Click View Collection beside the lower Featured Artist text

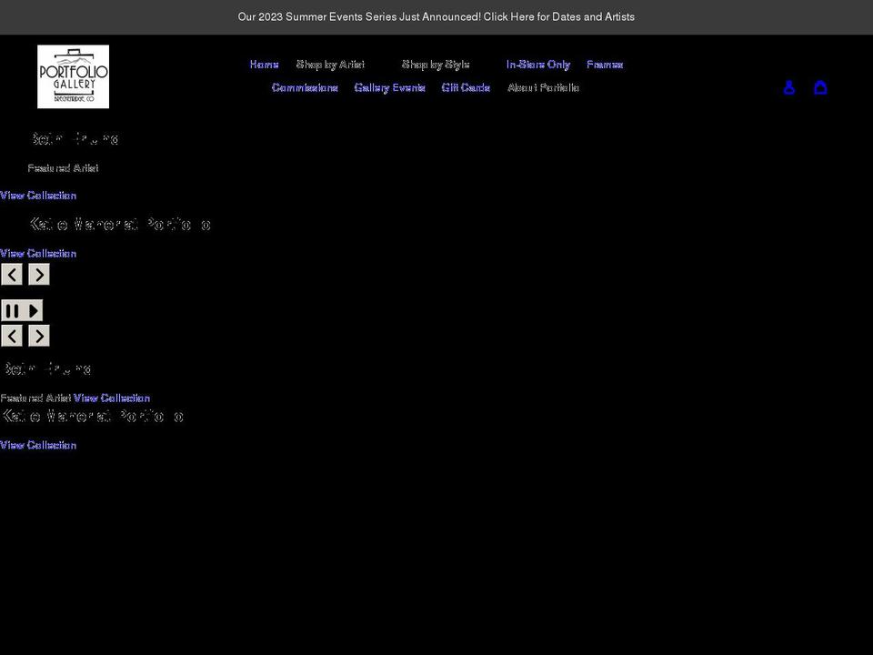pos(111,398)
